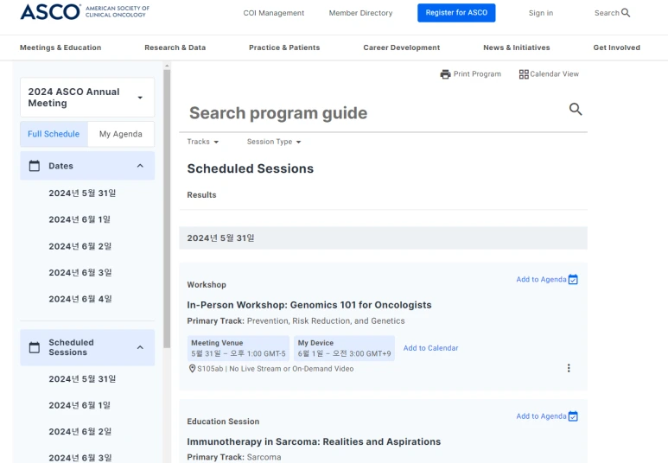This screenshot has width=668, height=463.
Task: Select the My Device time box
Action: (344, 348)
